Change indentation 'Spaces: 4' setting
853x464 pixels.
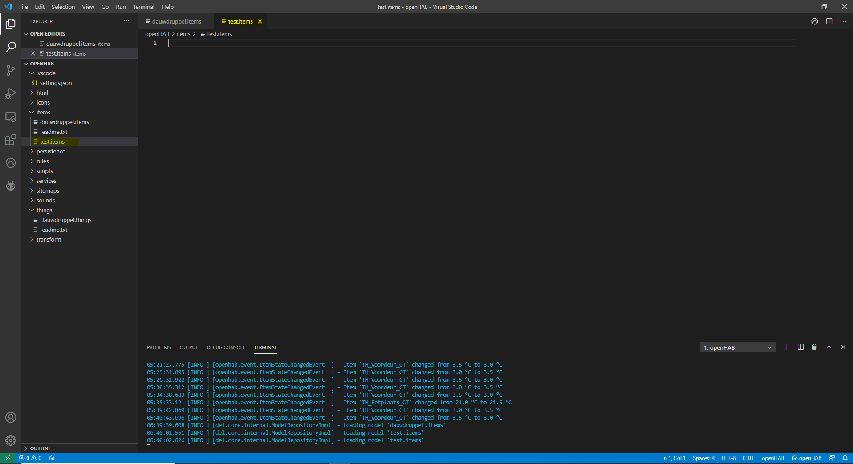(703, 458)
